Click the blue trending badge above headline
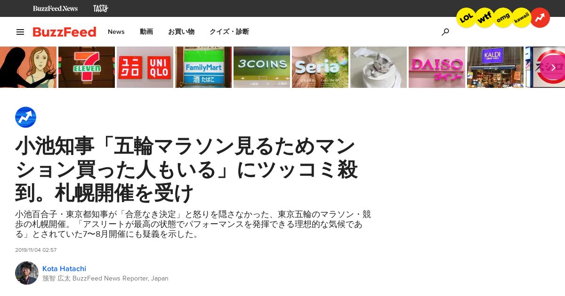 coord(25,117)
